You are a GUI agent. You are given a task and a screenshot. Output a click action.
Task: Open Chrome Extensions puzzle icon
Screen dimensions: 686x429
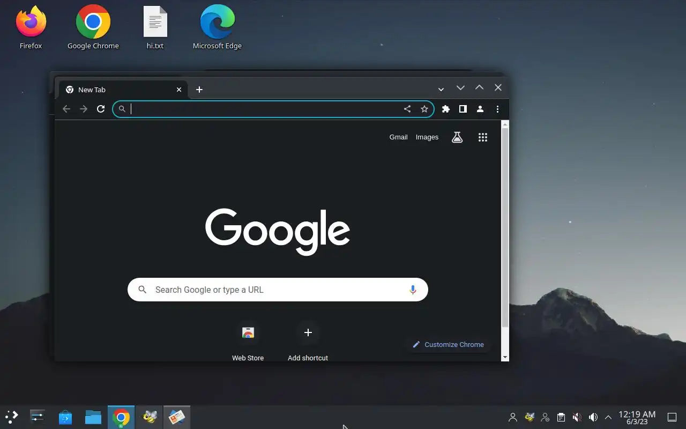coord(445,109)
